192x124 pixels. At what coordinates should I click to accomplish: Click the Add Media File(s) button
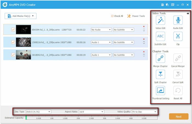(x=21, y=16)
